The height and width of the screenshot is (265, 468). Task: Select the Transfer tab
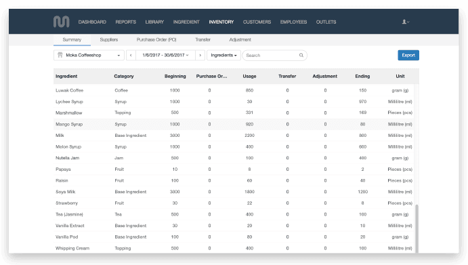[203, 40]
